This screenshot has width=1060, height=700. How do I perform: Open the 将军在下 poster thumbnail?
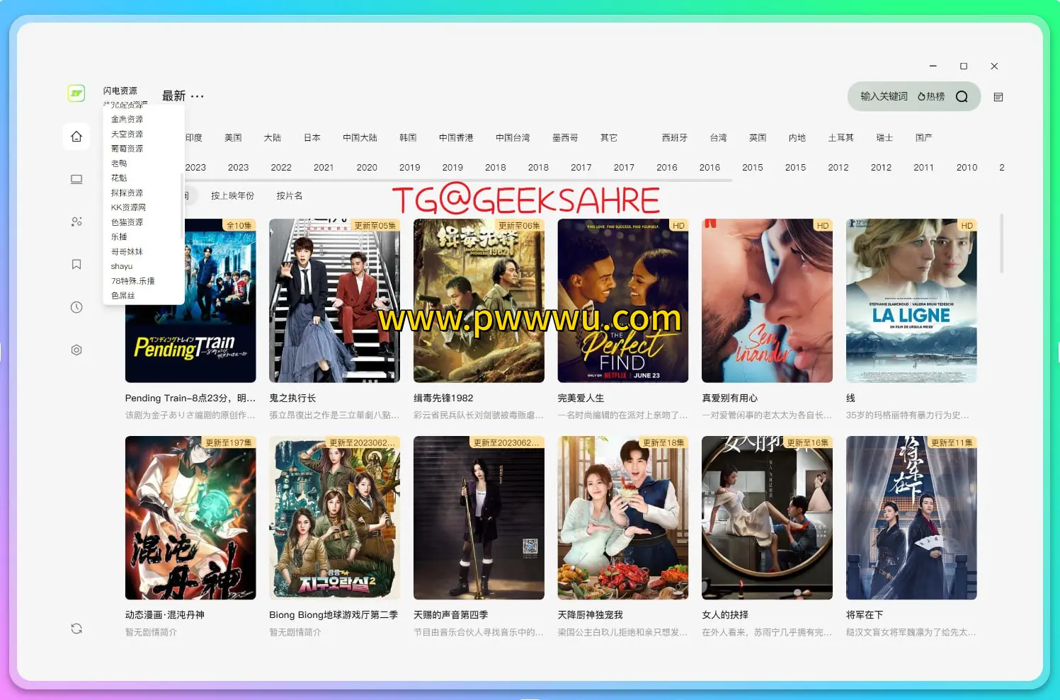(911, 517)
